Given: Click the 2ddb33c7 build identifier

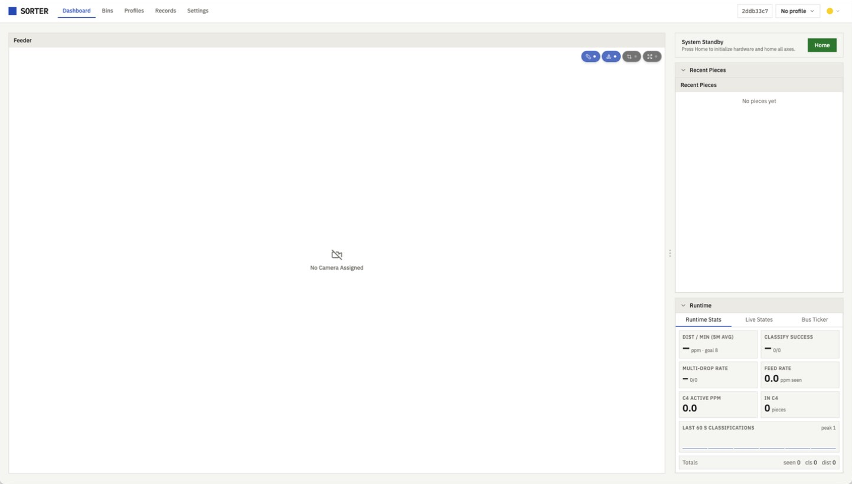Looking at the screenshot, I should click(x=755, y=11).
